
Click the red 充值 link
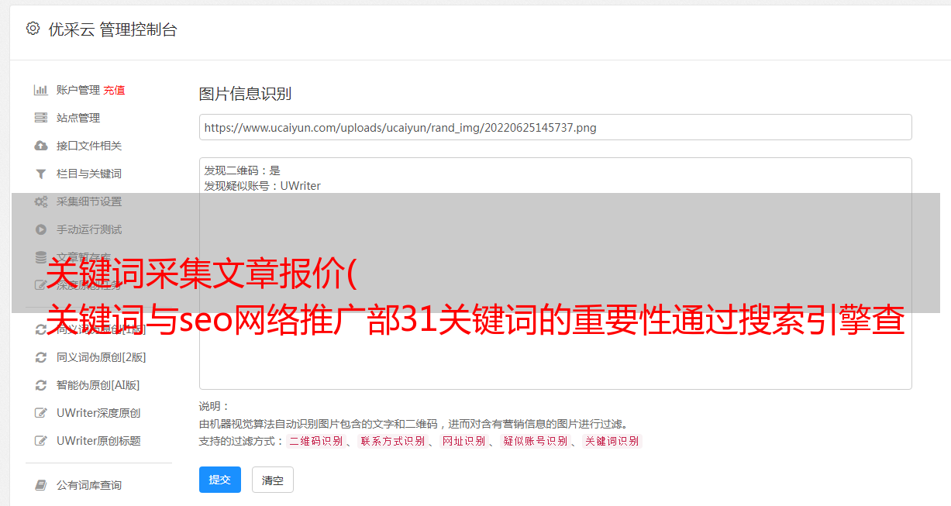114,90
